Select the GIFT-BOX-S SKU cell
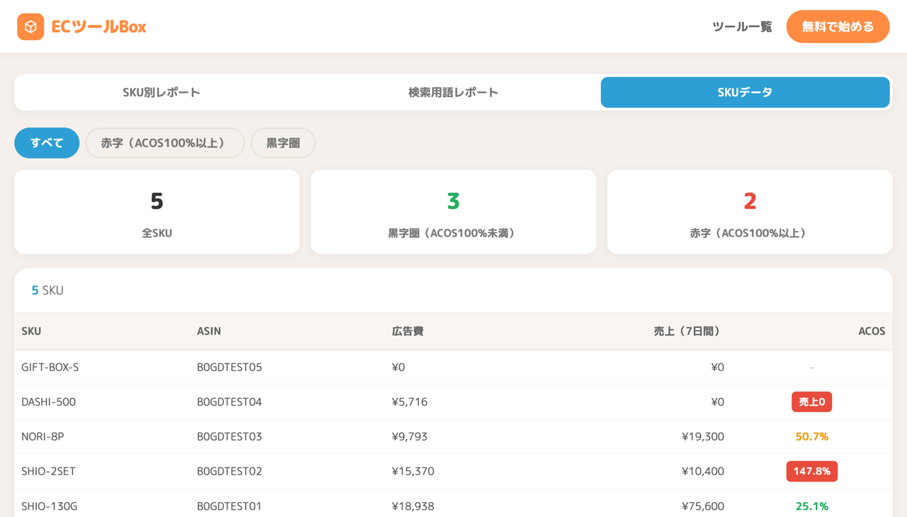The width and height of the screenshot is (907, 517). point(50,368)
